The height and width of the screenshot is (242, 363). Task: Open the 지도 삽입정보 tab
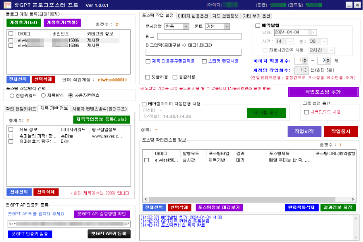[x=225, y=16]
